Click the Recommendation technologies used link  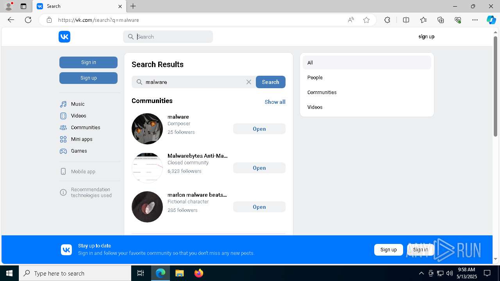point(91,192)
